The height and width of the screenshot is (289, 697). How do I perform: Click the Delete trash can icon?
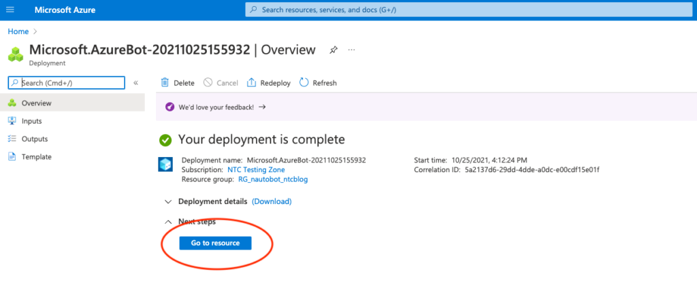pos(165,82)
